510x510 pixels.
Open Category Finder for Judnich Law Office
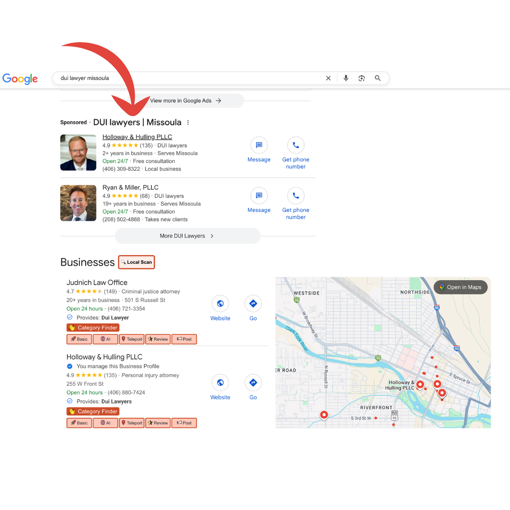[93, 328]
